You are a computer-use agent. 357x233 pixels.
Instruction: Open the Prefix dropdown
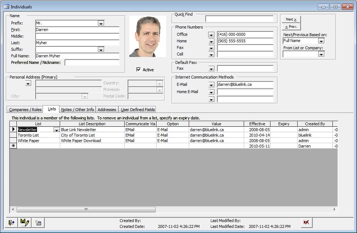[101, 23]
